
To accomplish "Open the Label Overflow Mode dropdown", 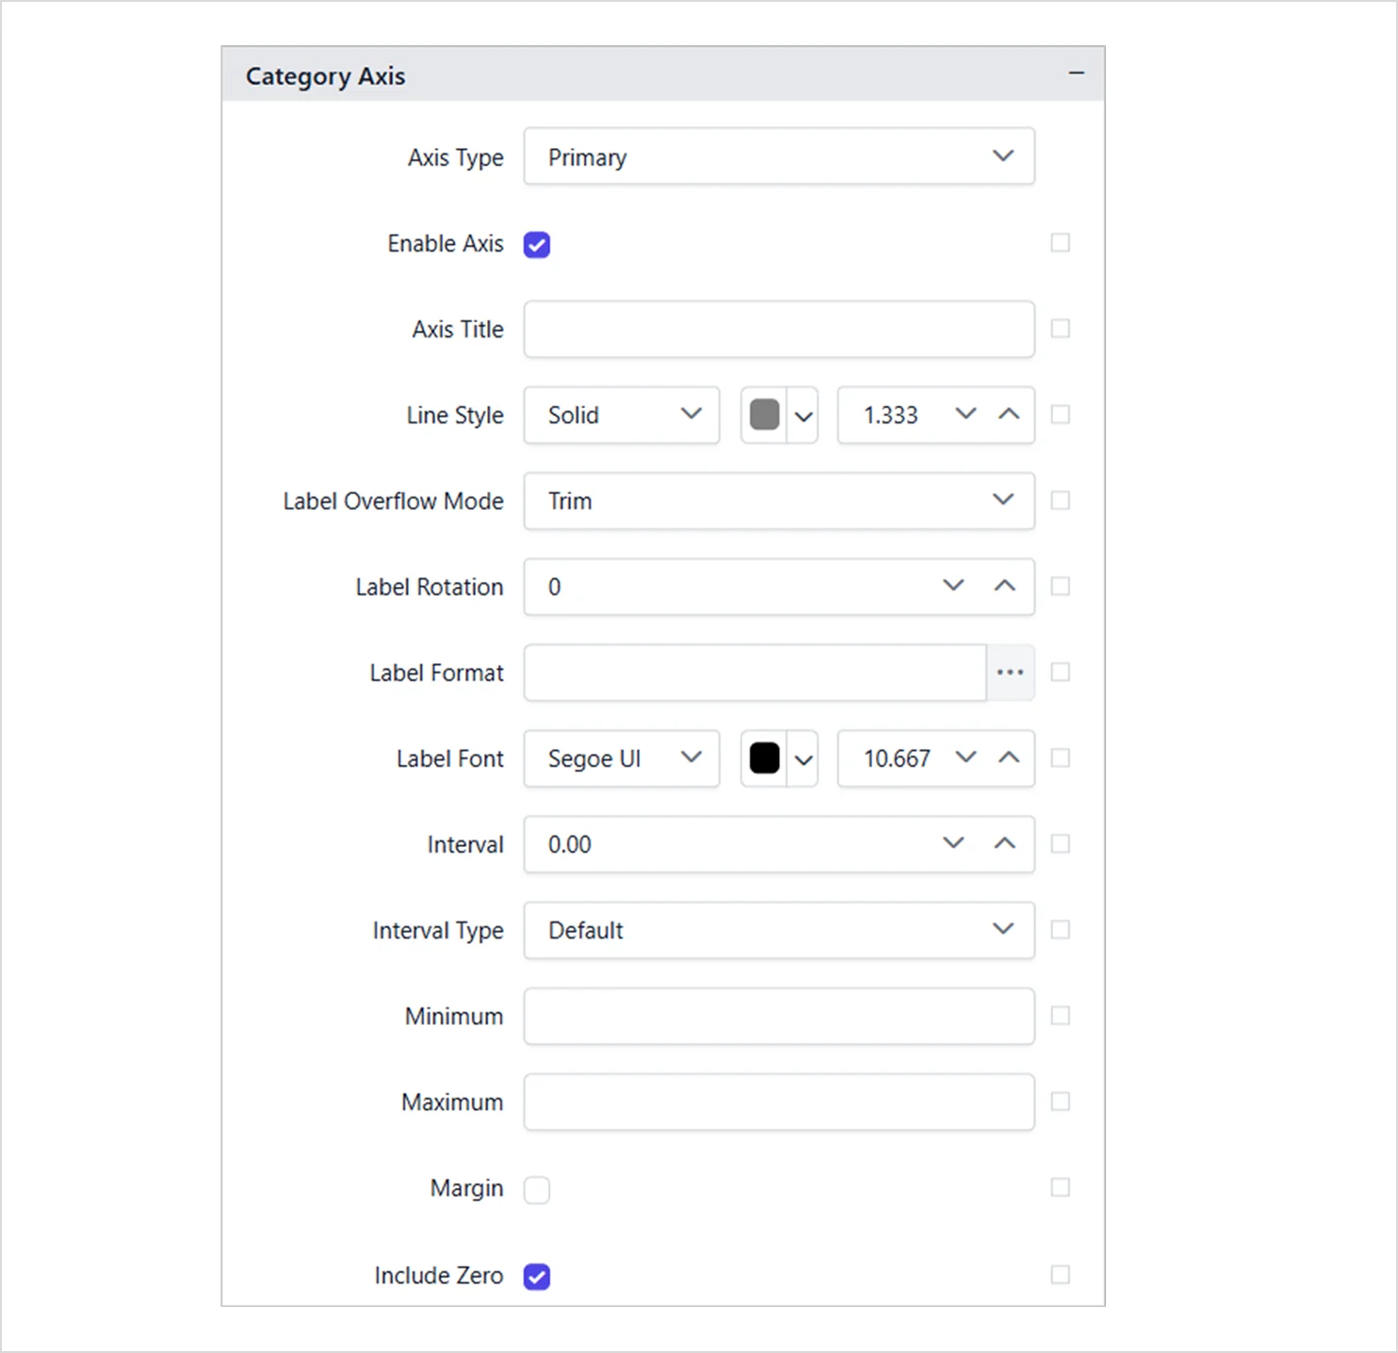I will coord(778,500).
